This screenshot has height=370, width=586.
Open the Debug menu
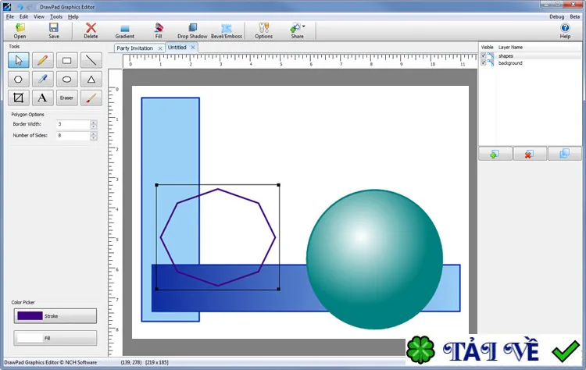coord(556,17)
